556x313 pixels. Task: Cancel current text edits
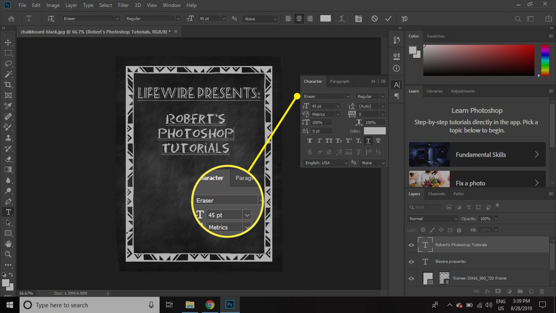(x=374, y=19)
